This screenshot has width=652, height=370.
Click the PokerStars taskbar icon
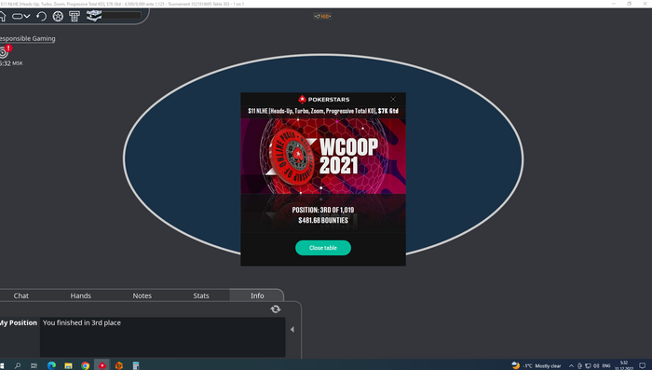pyautogui.click(x=102, y=365)
